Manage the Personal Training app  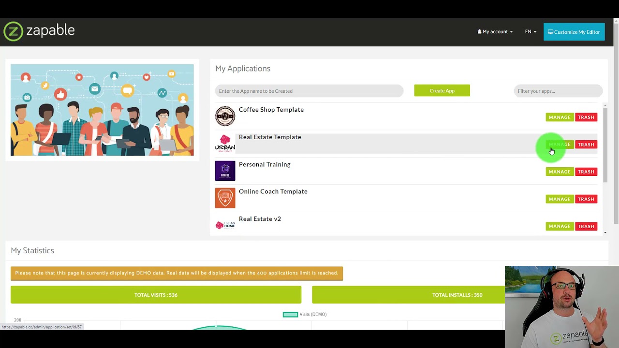point(560,172)
